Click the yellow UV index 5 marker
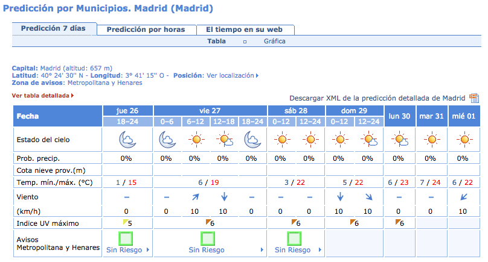Screen dimensions: 488x262 coord(126,222)
